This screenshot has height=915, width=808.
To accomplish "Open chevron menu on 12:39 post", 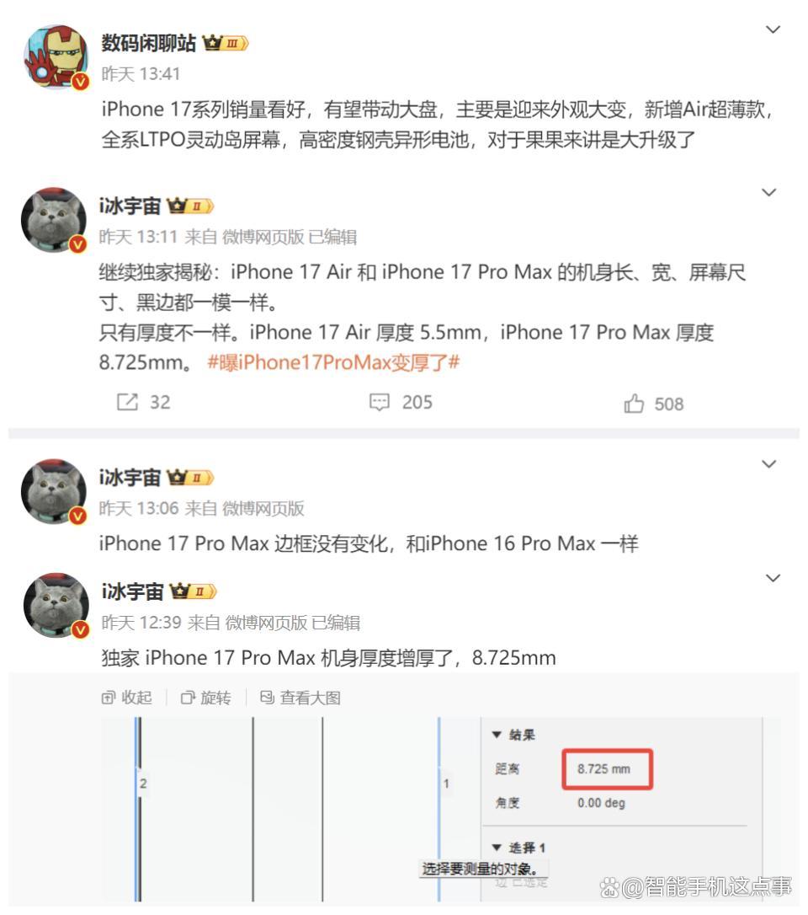I will click(x=773, y=578).
